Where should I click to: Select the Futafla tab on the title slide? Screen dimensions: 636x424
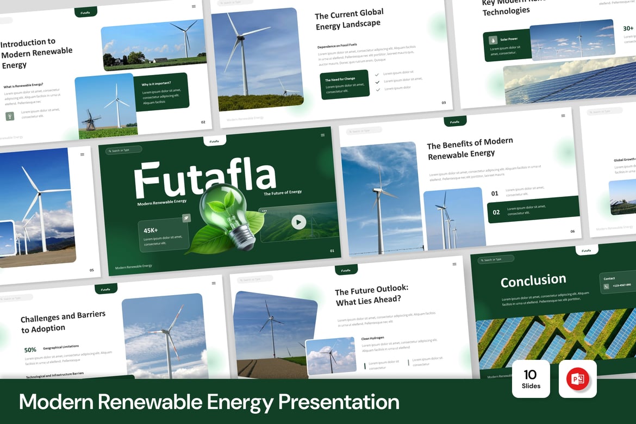click(215, 141)
